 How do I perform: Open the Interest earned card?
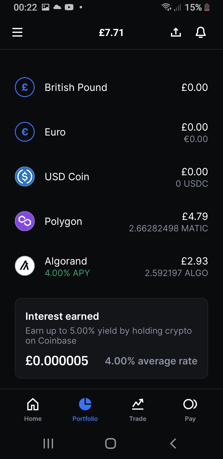point(111,338)
